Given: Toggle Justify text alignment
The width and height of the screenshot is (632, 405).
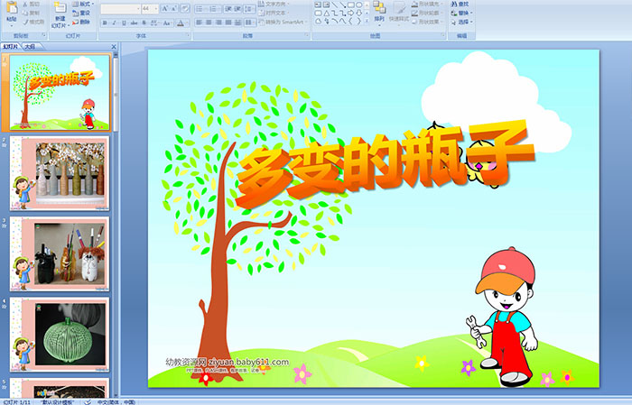Looking at the screenshot, I should [x=228, y=23].
